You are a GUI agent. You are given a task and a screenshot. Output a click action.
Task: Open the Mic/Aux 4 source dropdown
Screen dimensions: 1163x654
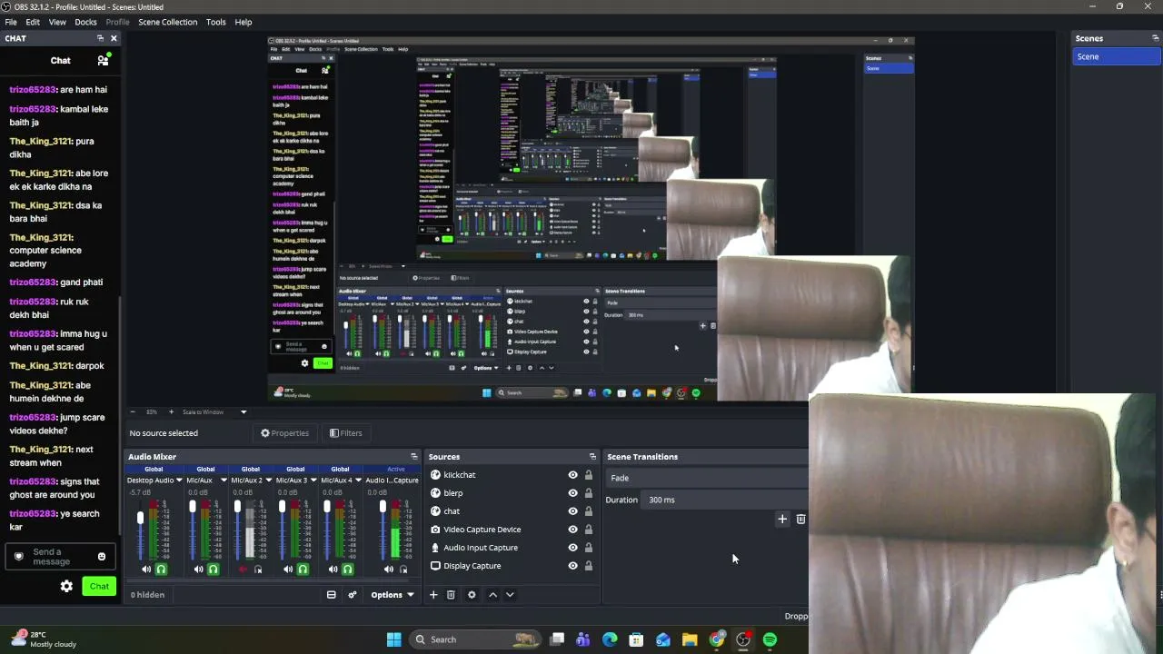(x=358, y=481)
